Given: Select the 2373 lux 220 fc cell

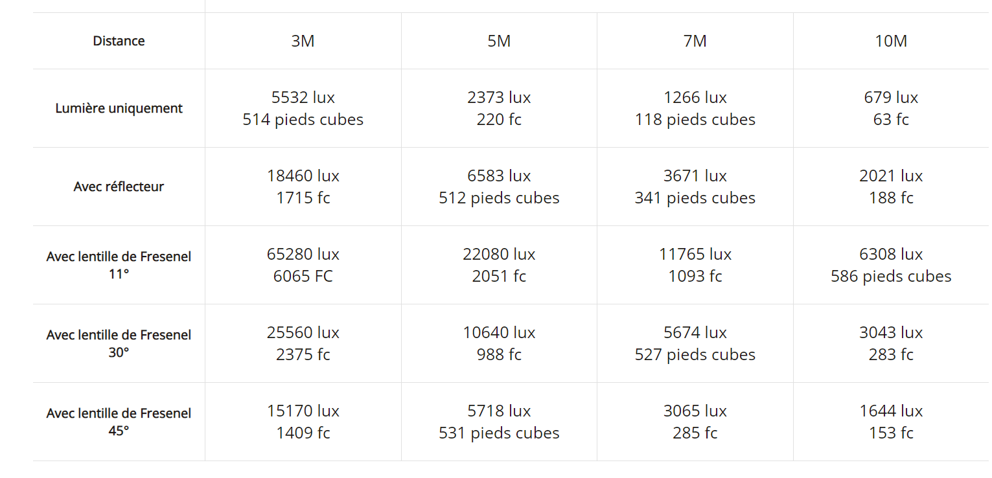Looking at the screenshot, I should [499, 108].
